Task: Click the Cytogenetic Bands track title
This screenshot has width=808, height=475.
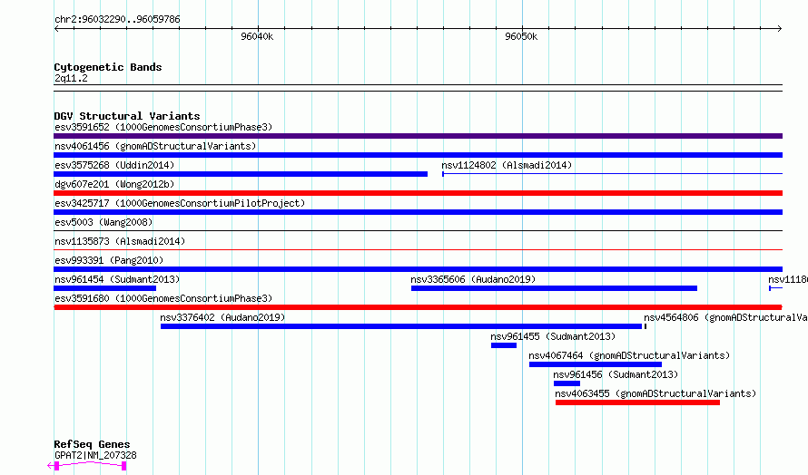Action: point(108,67)
